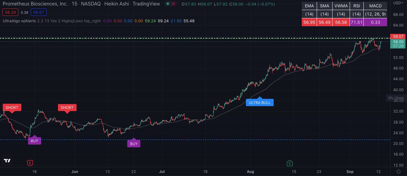
Task: Click the 0.38 spread value
Action: pyautogui.click(x=24, y=13)
